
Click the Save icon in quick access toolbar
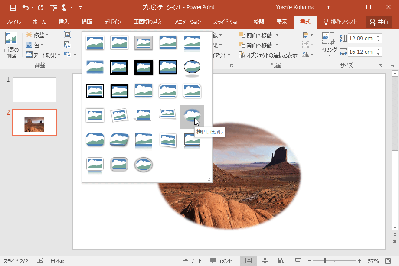[13, 8]
